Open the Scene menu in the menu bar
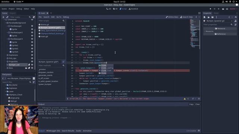 pyautogui.click(x=4, y=9)
